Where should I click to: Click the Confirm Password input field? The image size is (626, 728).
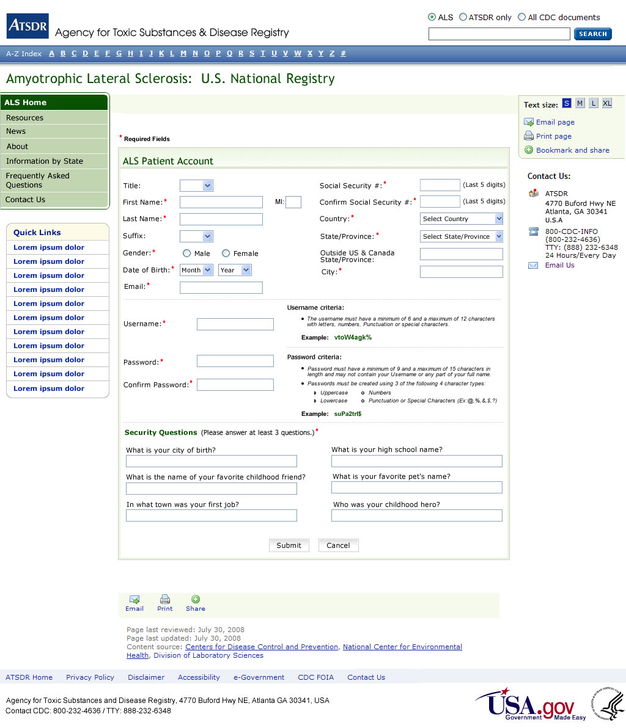pyautogui.click(x=235, y=384)
